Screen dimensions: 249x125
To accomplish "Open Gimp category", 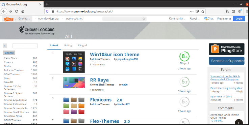I will tap(7, 79).
